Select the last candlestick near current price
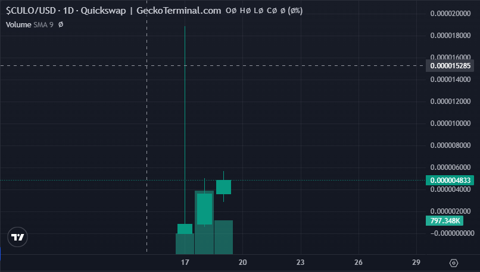This screenshot has width=480, height=272. pyautogui.click(x=223, y=187)
